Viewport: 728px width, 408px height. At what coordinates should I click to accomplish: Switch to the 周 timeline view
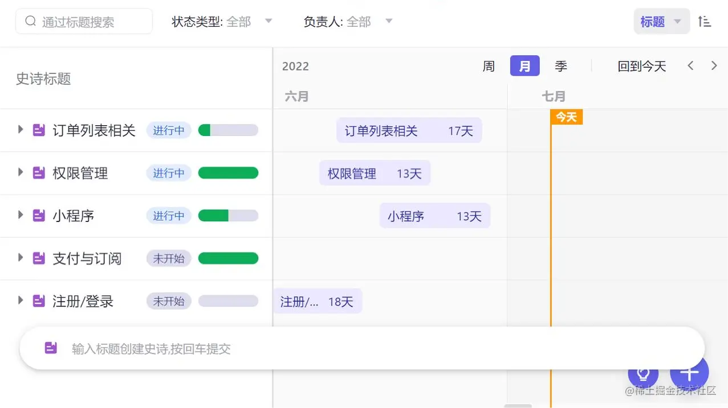(488, 66)
